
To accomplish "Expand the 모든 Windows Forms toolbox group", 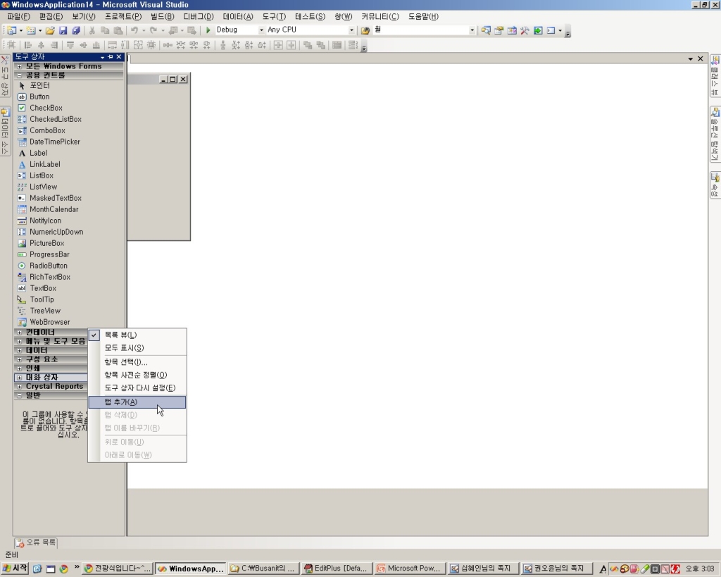I will 19,66.
